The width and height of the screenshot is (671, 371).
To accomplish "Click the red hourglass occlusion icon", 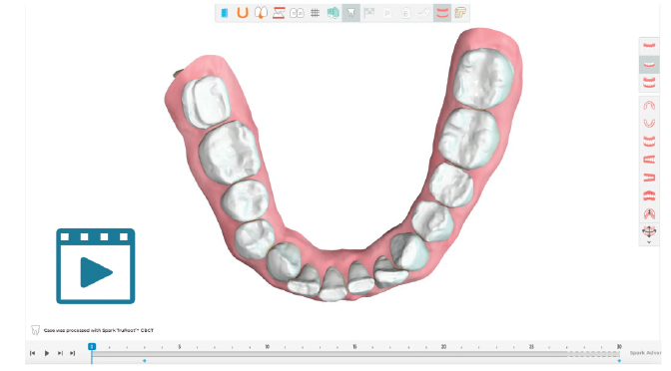I will (279, 13).
